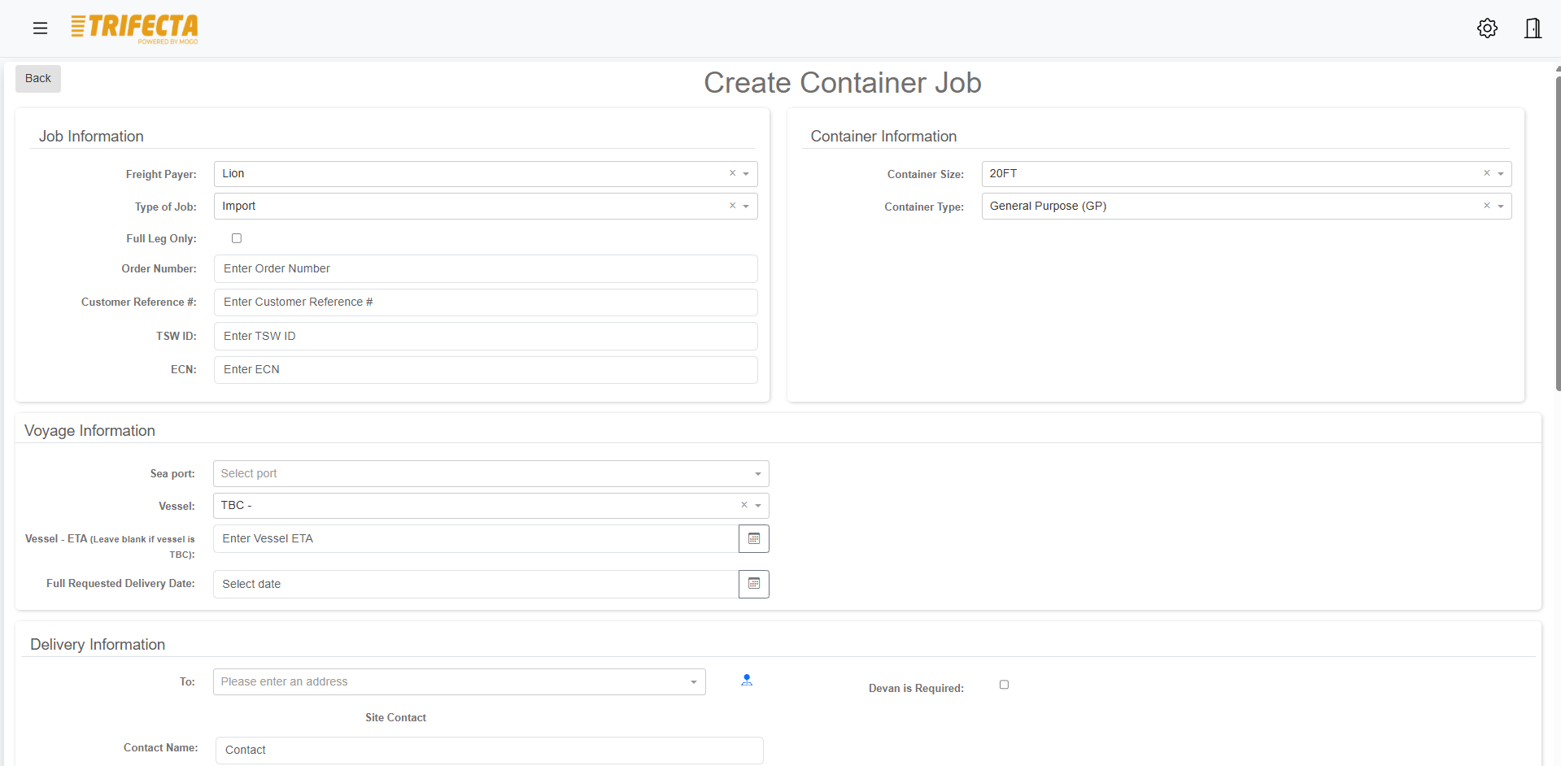Image resolution: width=1561 pixels, height=766 pixels.
Task: Click the Back button
Action: (x=38, y=79)
